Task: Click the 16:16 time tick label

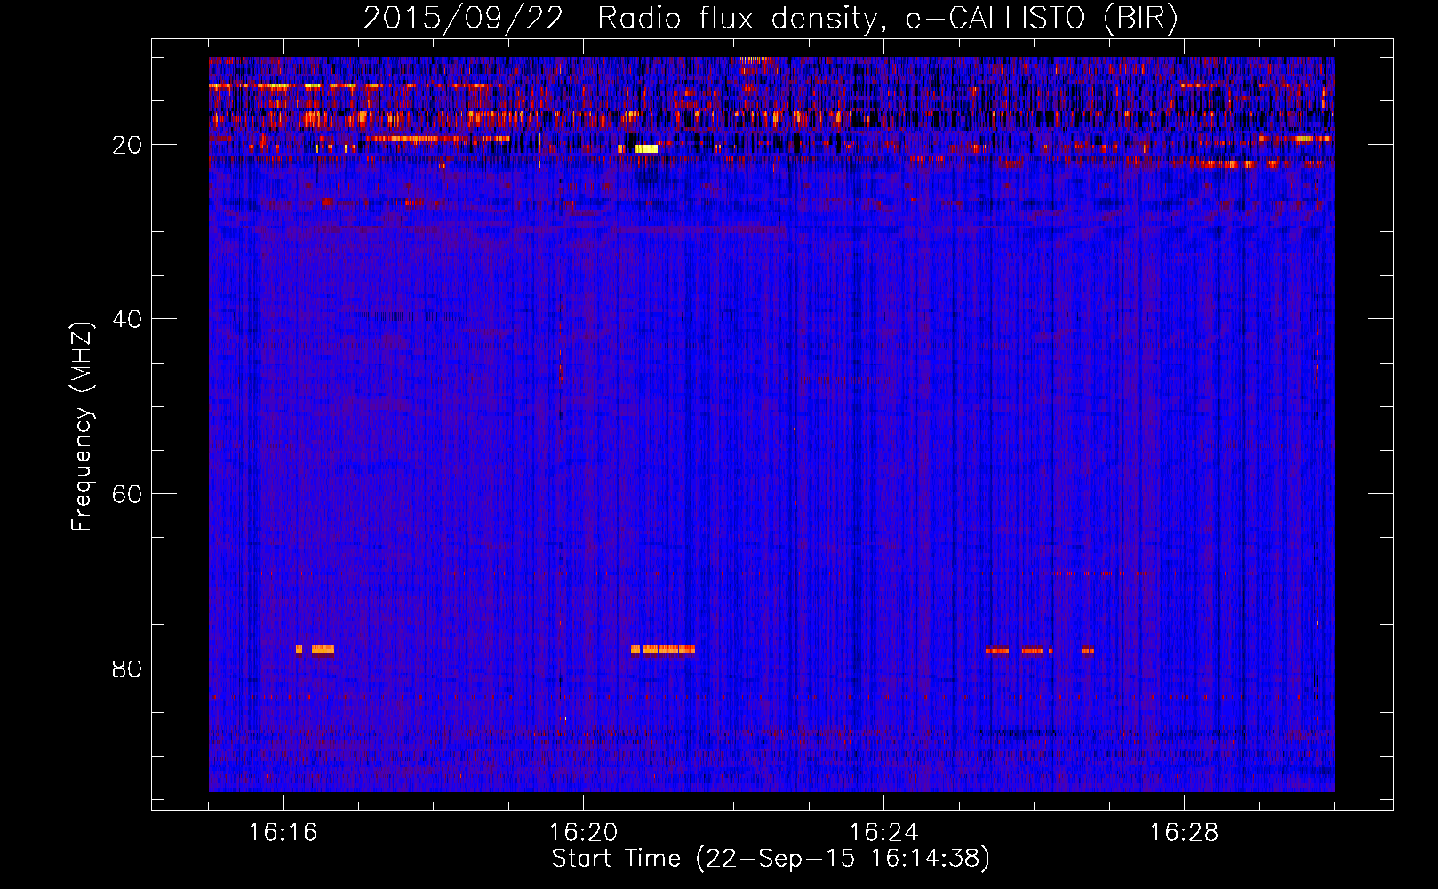Action: click(x=283, y=833)
